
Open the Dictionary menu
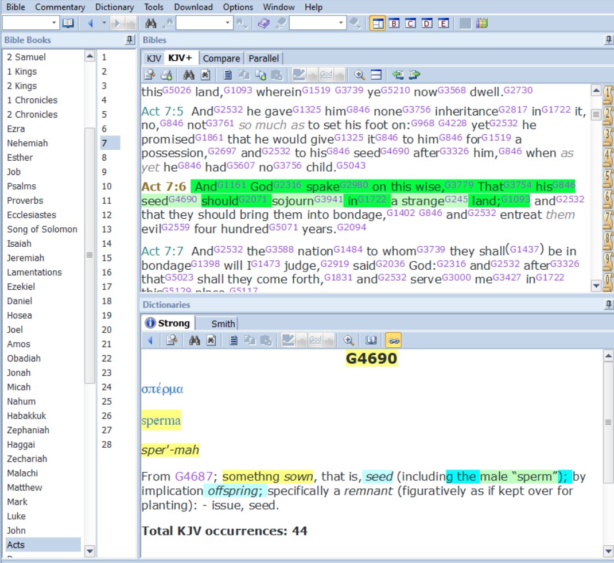tap(114, 7)
